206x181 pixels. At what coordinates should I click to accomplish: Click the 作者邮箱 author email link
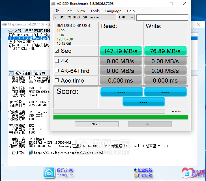point(145,175)
